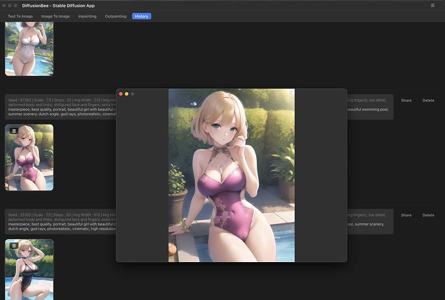This screenshot has height=300, width=445.
Task: Open the hamburger menu in the title bar
Action: 432,5
